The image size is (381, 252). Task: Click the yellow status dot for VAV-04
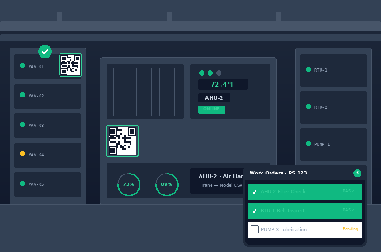tap(22, 154)
